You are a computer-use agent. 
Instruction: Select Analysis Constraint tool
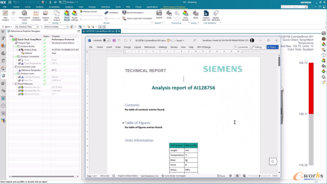tap(36, 15)
